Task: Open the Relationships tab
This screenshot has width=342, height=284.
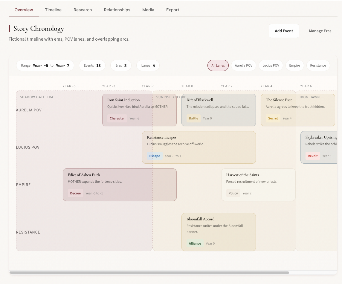Action: tap(117, 10)
